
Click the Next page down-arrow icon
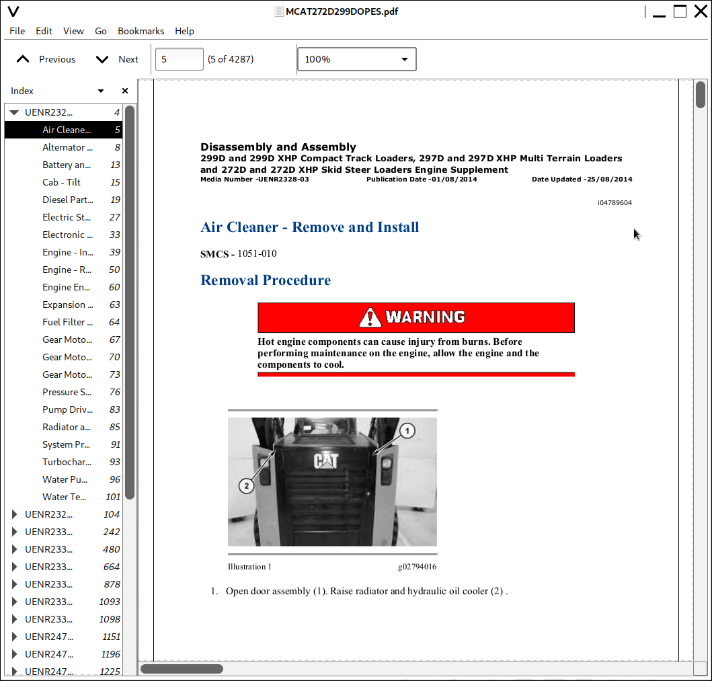pyautogui.click(x=102, y=59)
